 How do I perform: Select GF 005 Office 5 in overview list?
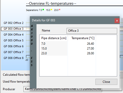(x=14, y=40)
